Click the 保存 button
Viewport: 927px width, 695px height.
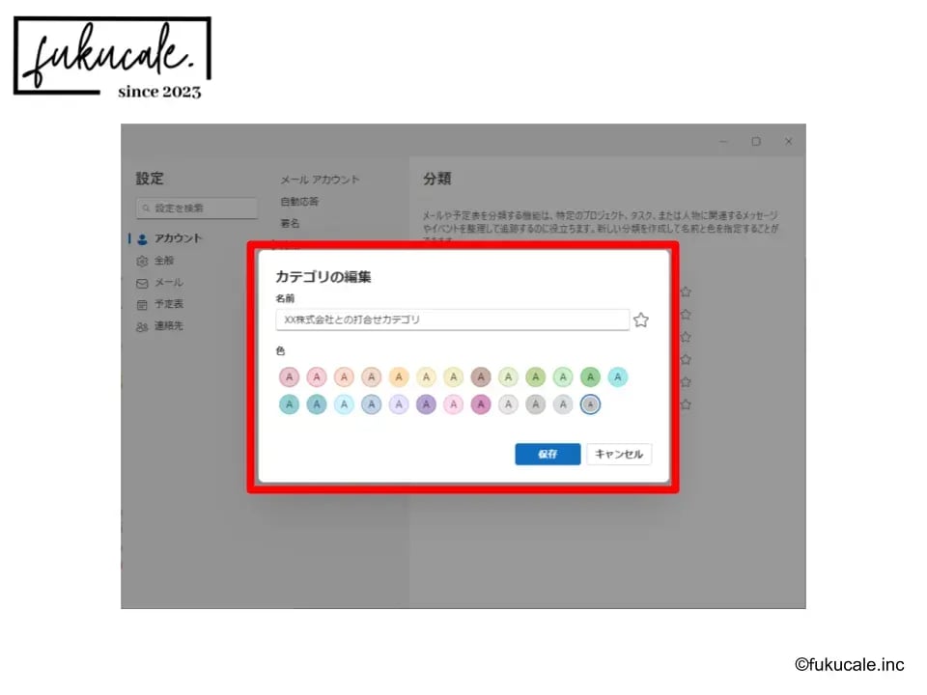[x=548, y=454]
